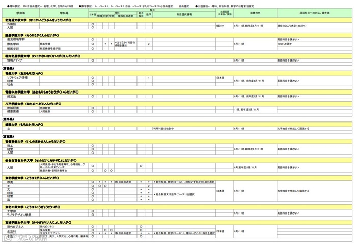Click the 利用科目は検討中 note cell

click(184, 129)
